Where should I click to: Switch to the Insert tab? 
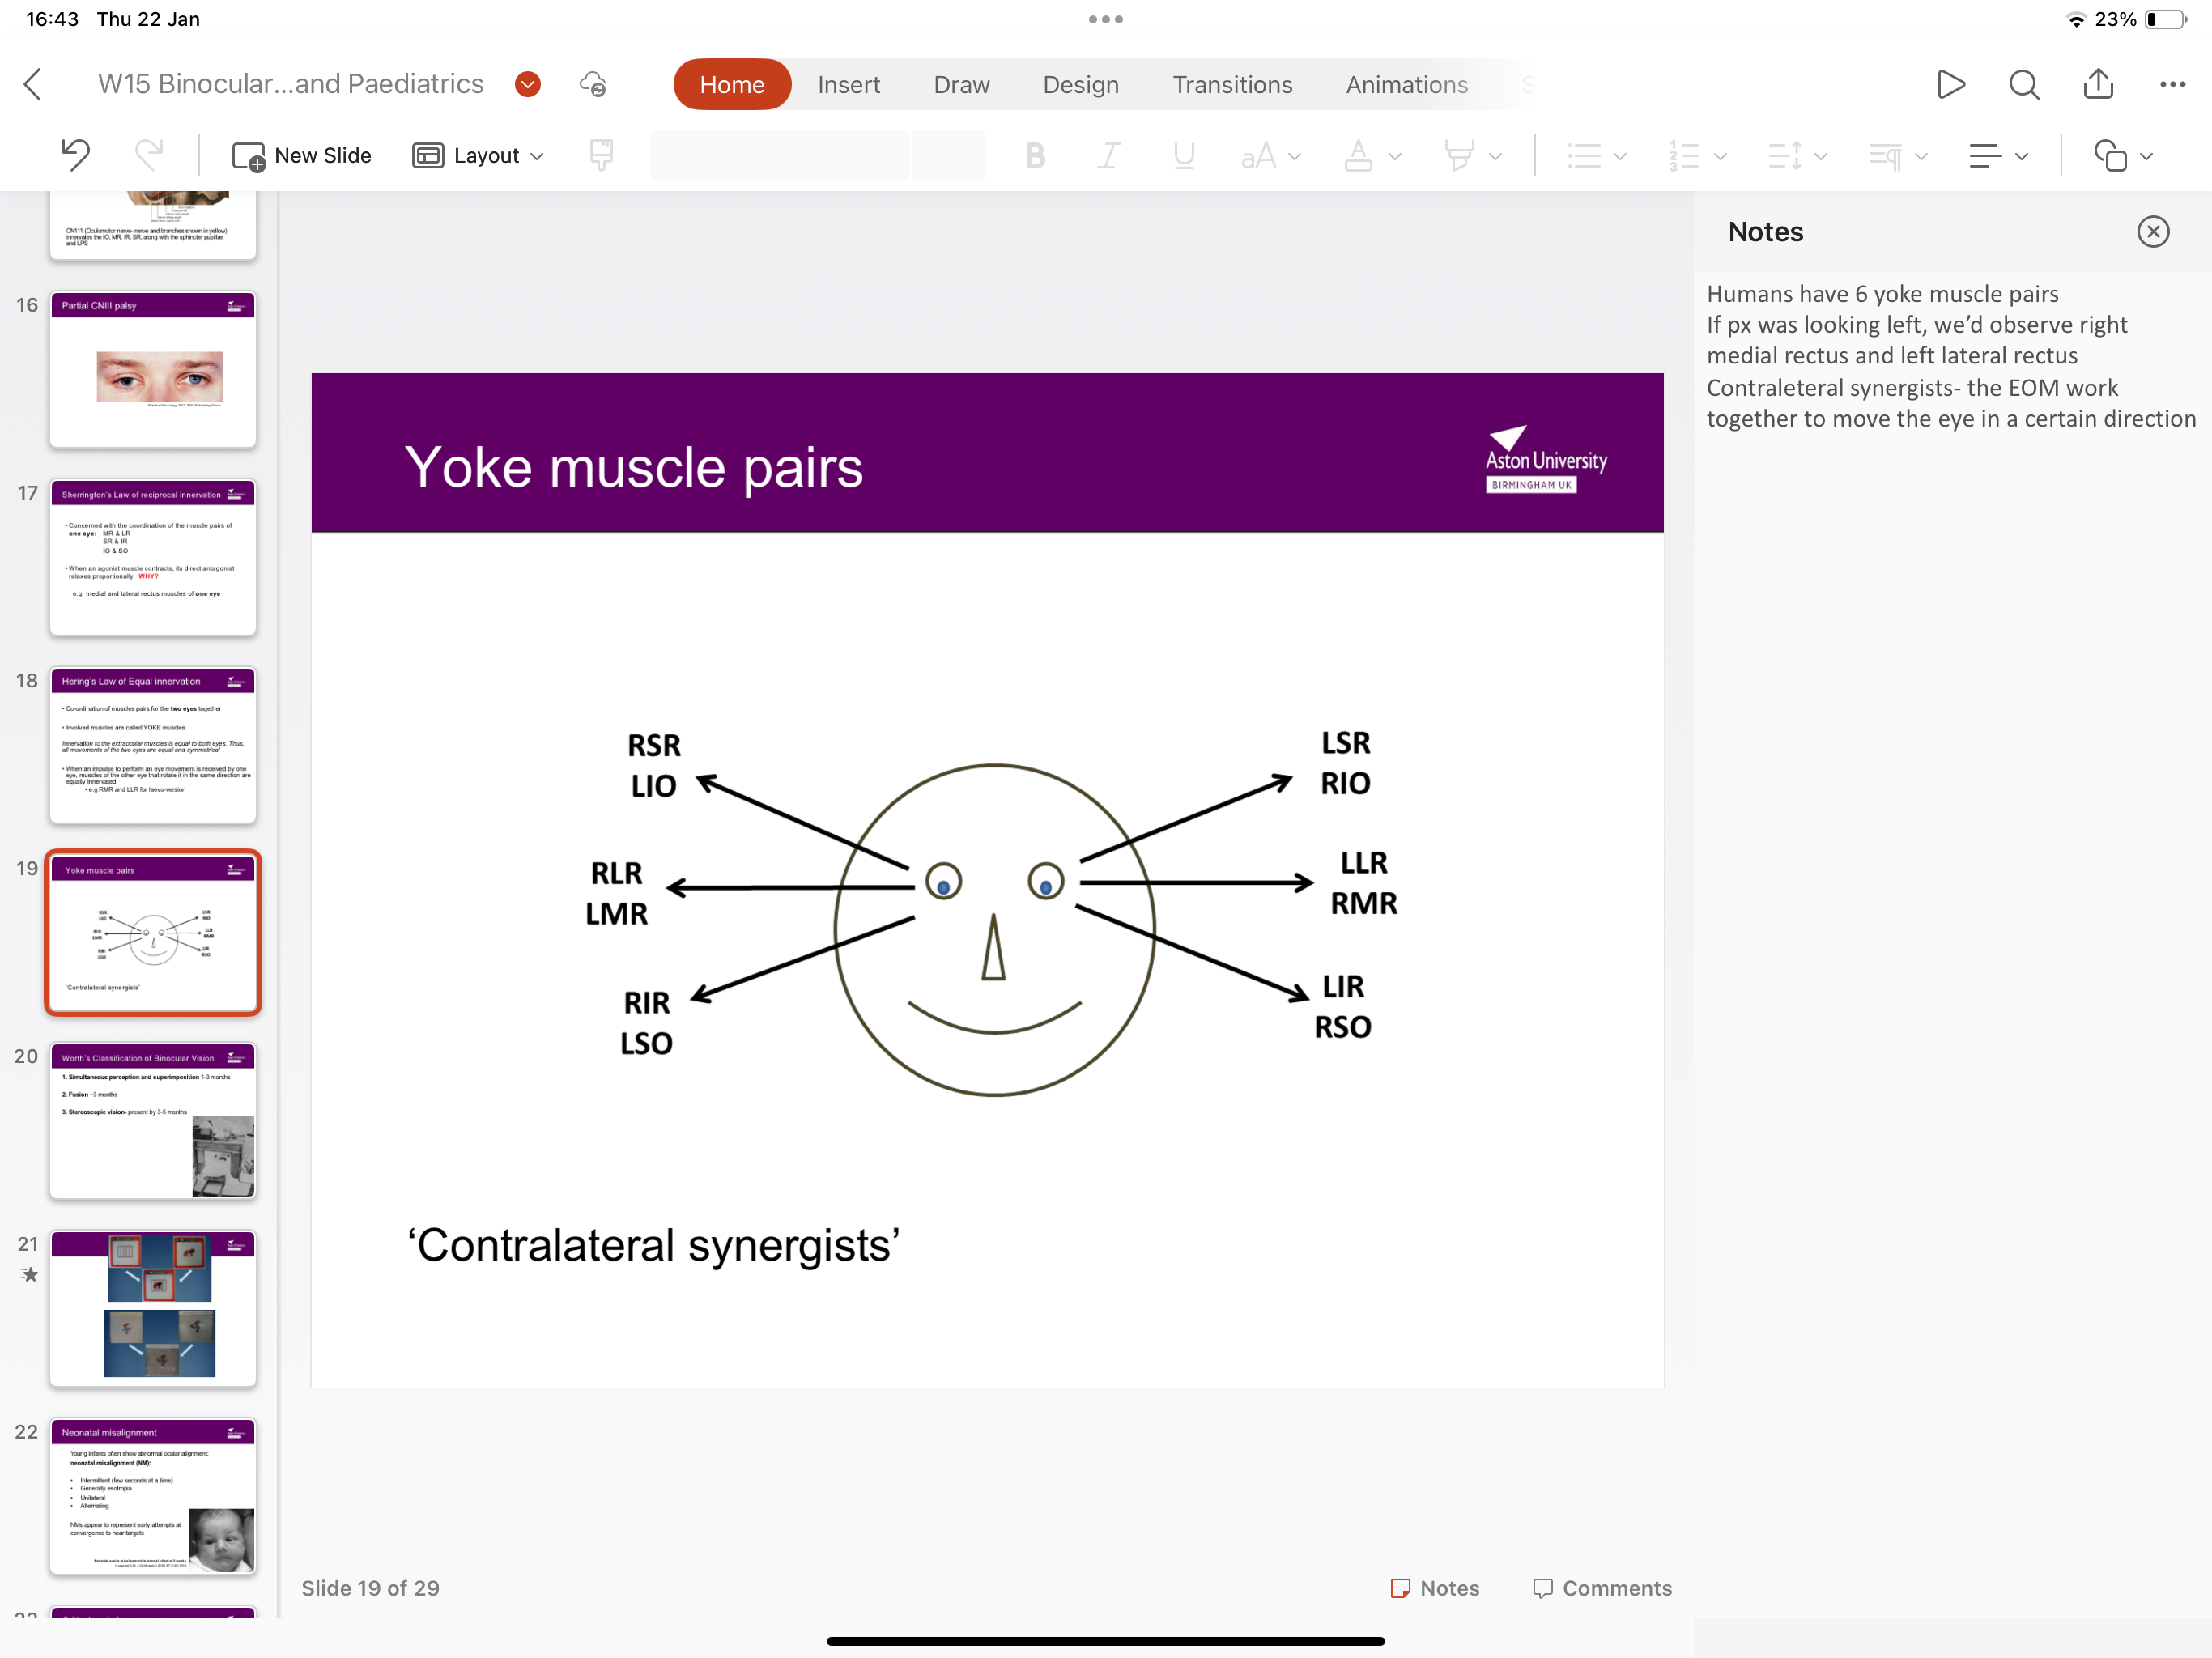[x=848, y=84]
